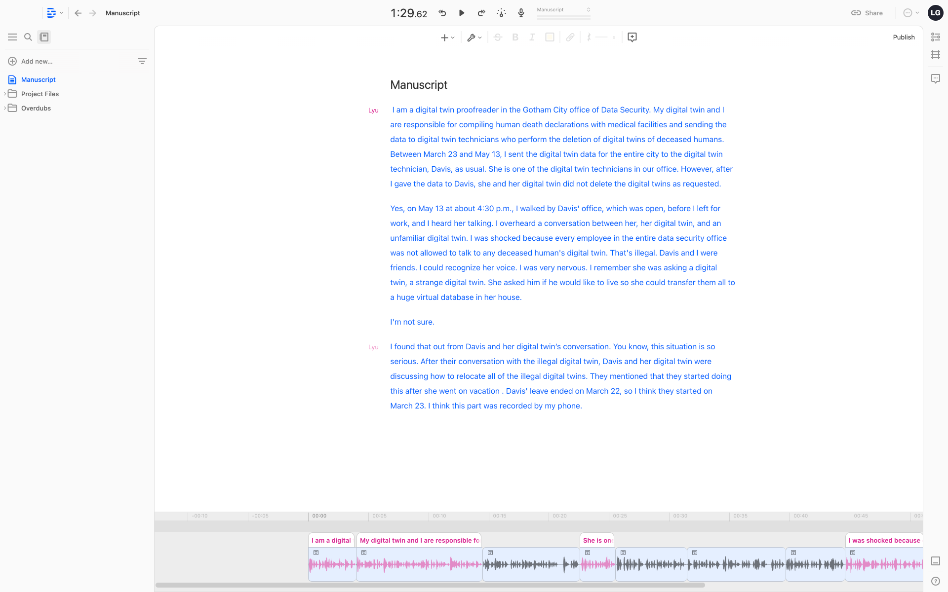The width and height of the screenshot is (948, 592).
Task: Open the scenes/storyboard panel icon
Action: [x=936, y=55]
